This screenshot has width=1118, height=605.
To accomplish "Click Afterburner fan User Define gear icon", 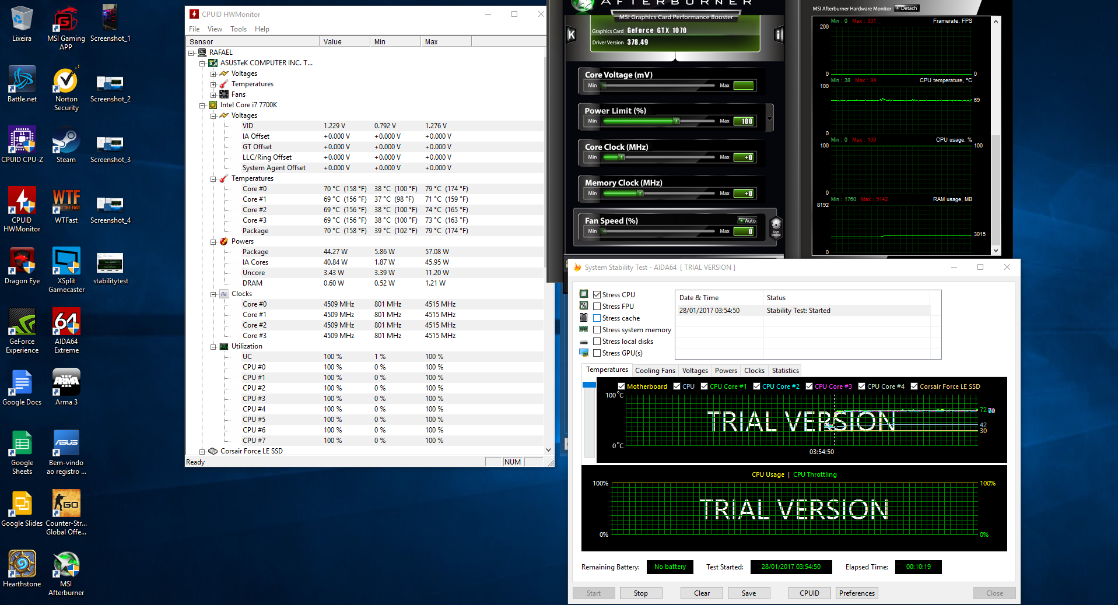I will coord(776,227).
